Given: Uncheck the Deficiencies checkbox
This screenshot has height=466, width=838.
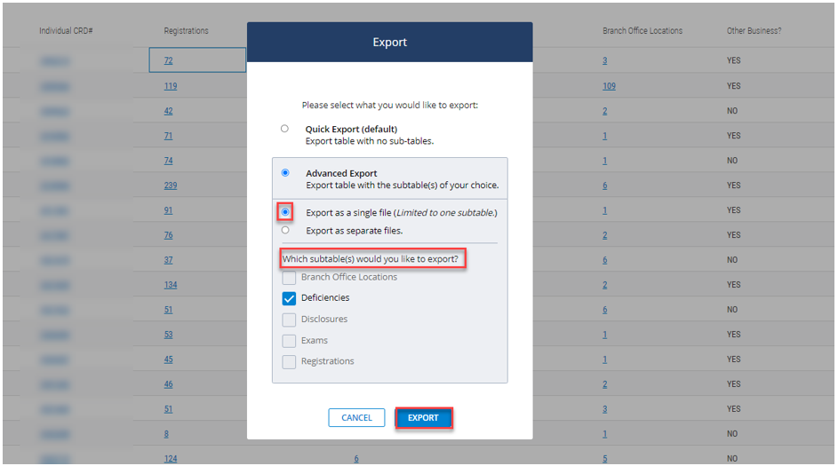Looking at the screenshot, I should (x=289, y=298).
